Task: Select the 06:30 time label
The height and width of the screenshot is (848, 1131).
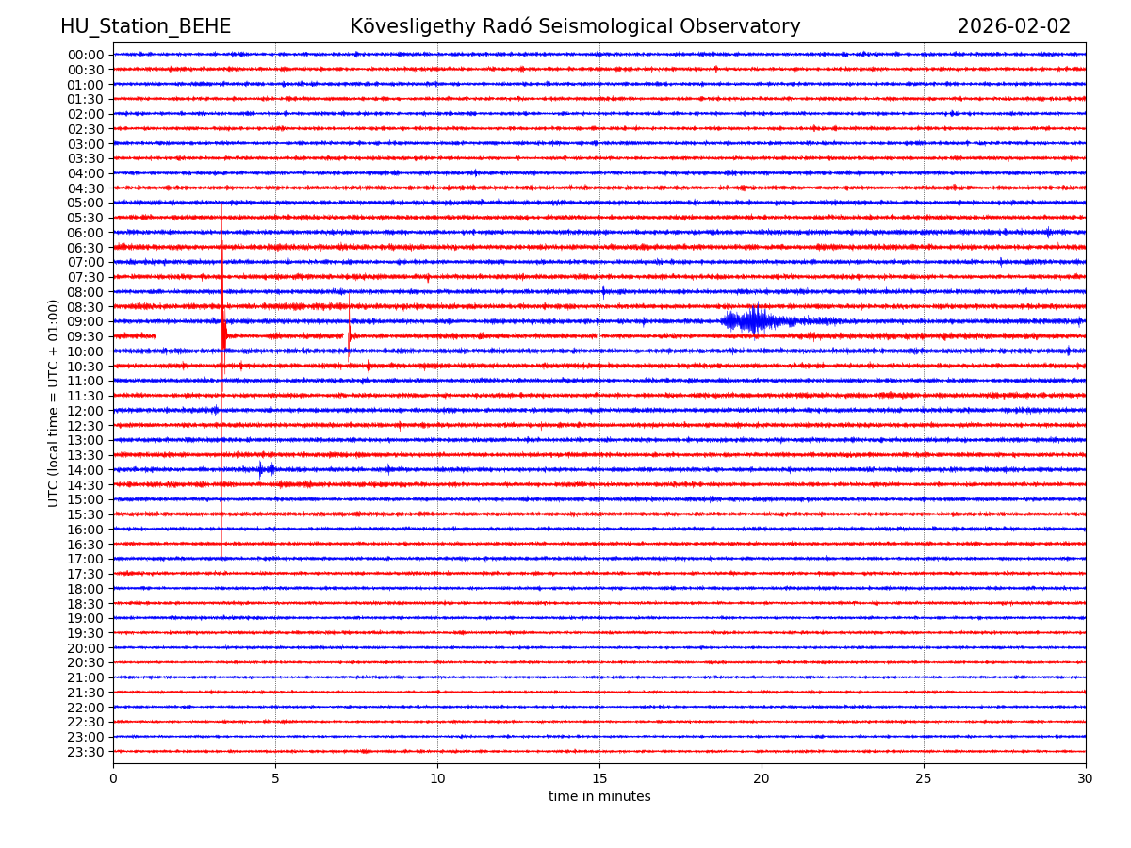Action: (x=85, y=248)
